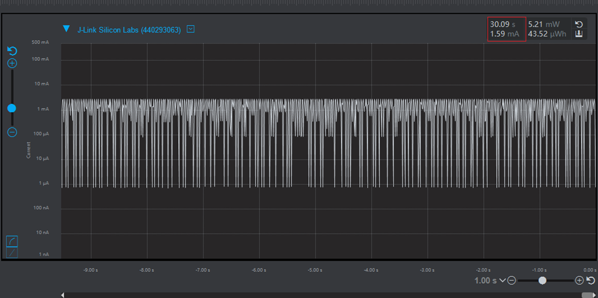
Task: Save the energy statistics data
Action: (579, 34)
